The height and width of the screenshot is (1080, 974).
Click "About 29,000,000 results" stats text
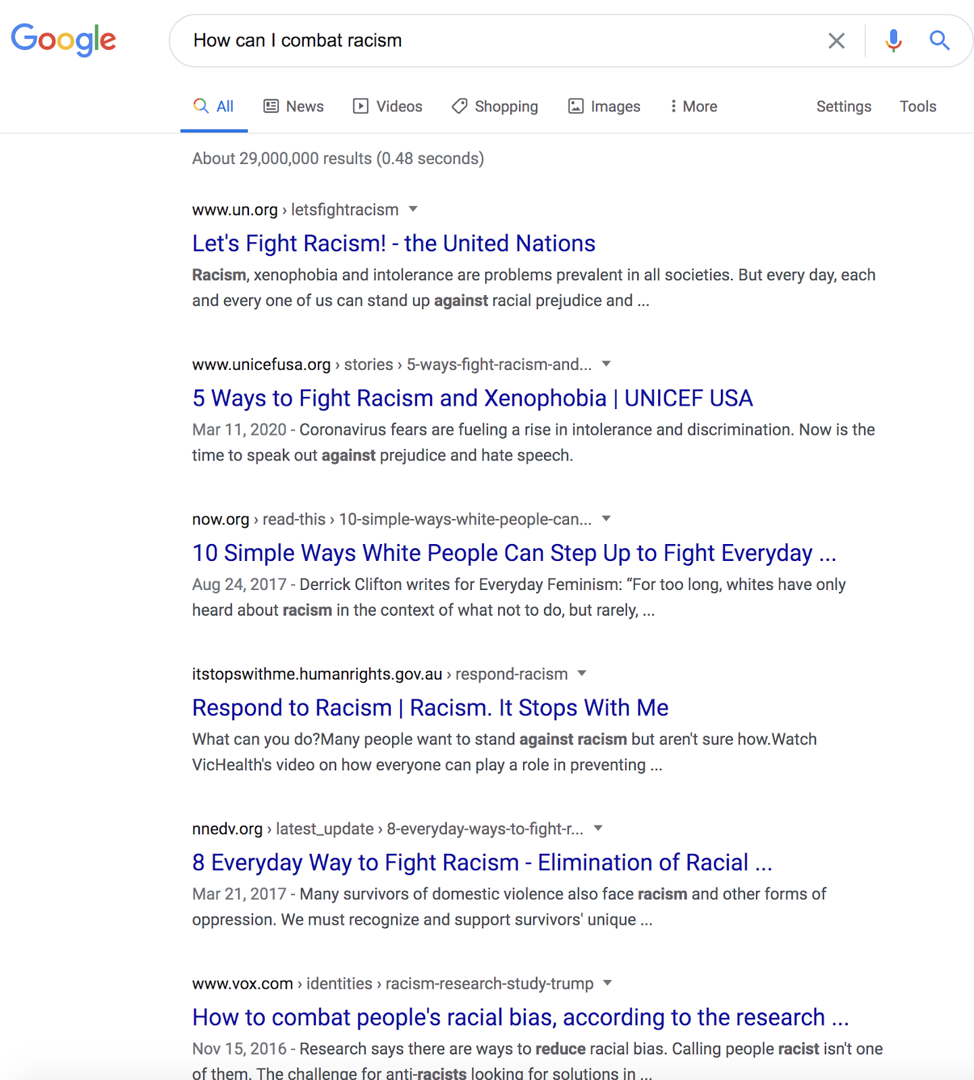pyautogui.click(x=338, y=159)
